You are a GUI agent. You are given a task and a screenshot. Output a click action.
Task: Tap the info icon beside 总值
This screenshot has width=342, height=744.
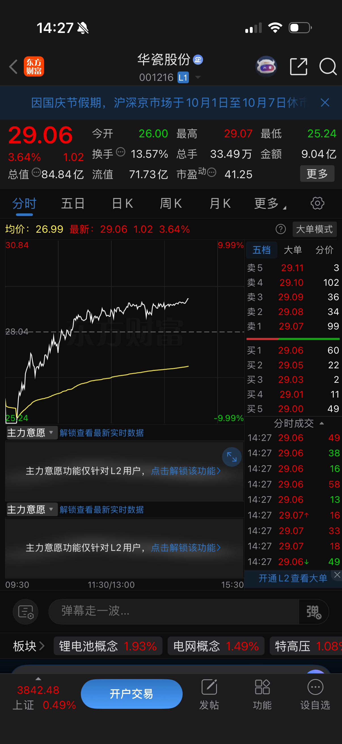(x=36, y=173)
